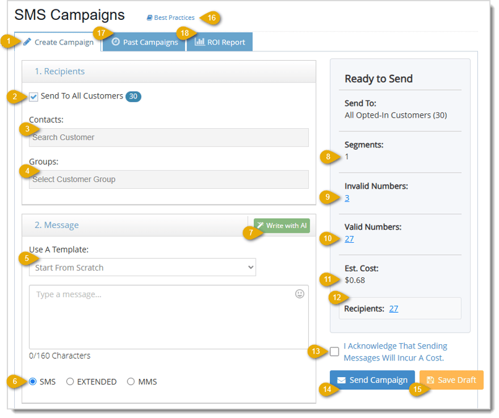Switch to the Create Campaign tab

58,42
